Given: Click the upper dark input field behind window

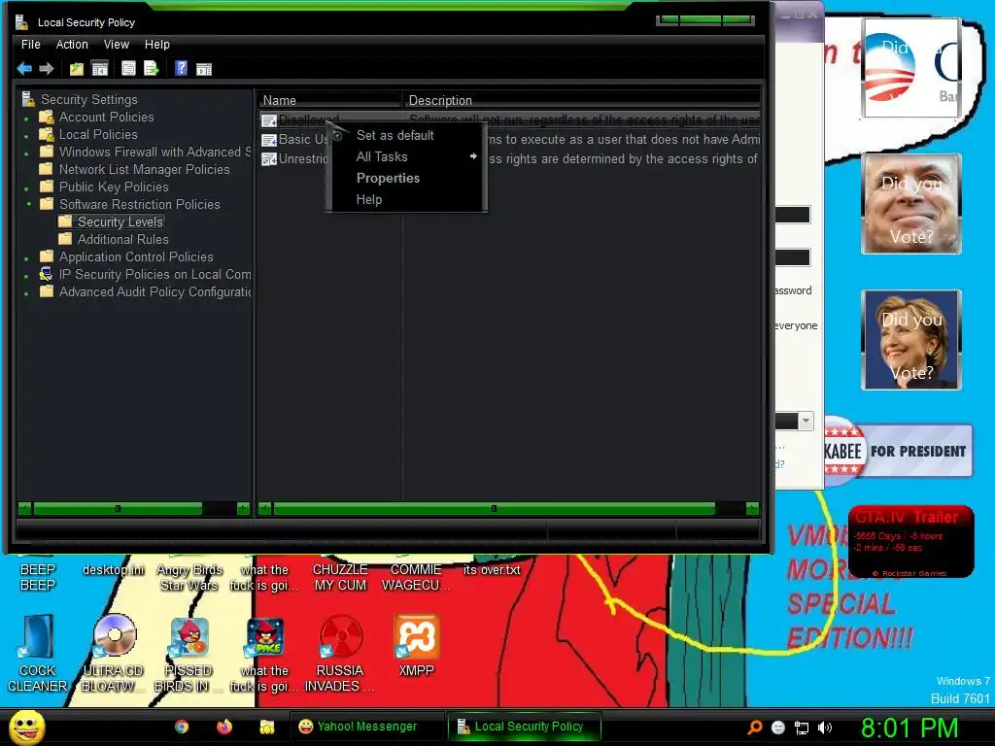Looking at the screenshot, I should click(793, 215).
